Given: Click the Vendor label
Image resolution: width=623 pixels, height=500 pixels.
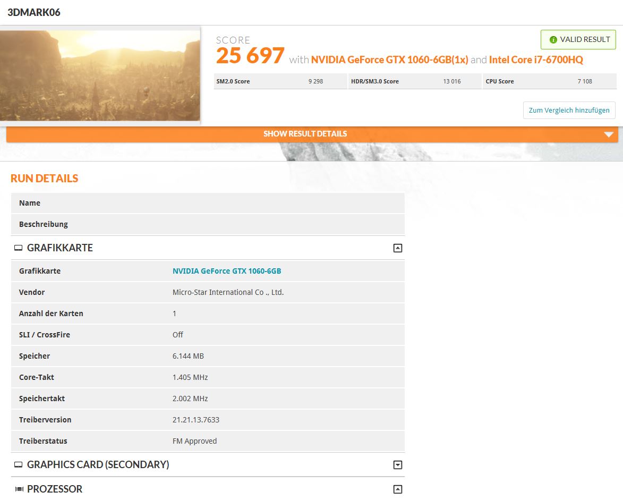Looking at the screenshot, I should pos(32,293).
